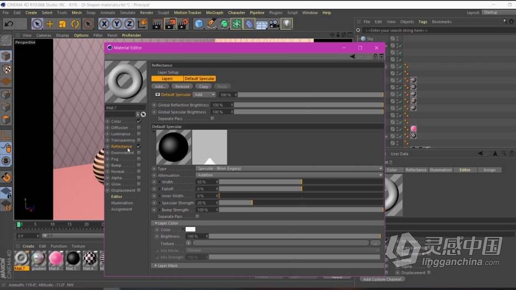Image resolution: width=516 pixels, height=290 pixels.
Task: Click the Camera object icon
Action: pyautogui.click(x=274, y=24)
